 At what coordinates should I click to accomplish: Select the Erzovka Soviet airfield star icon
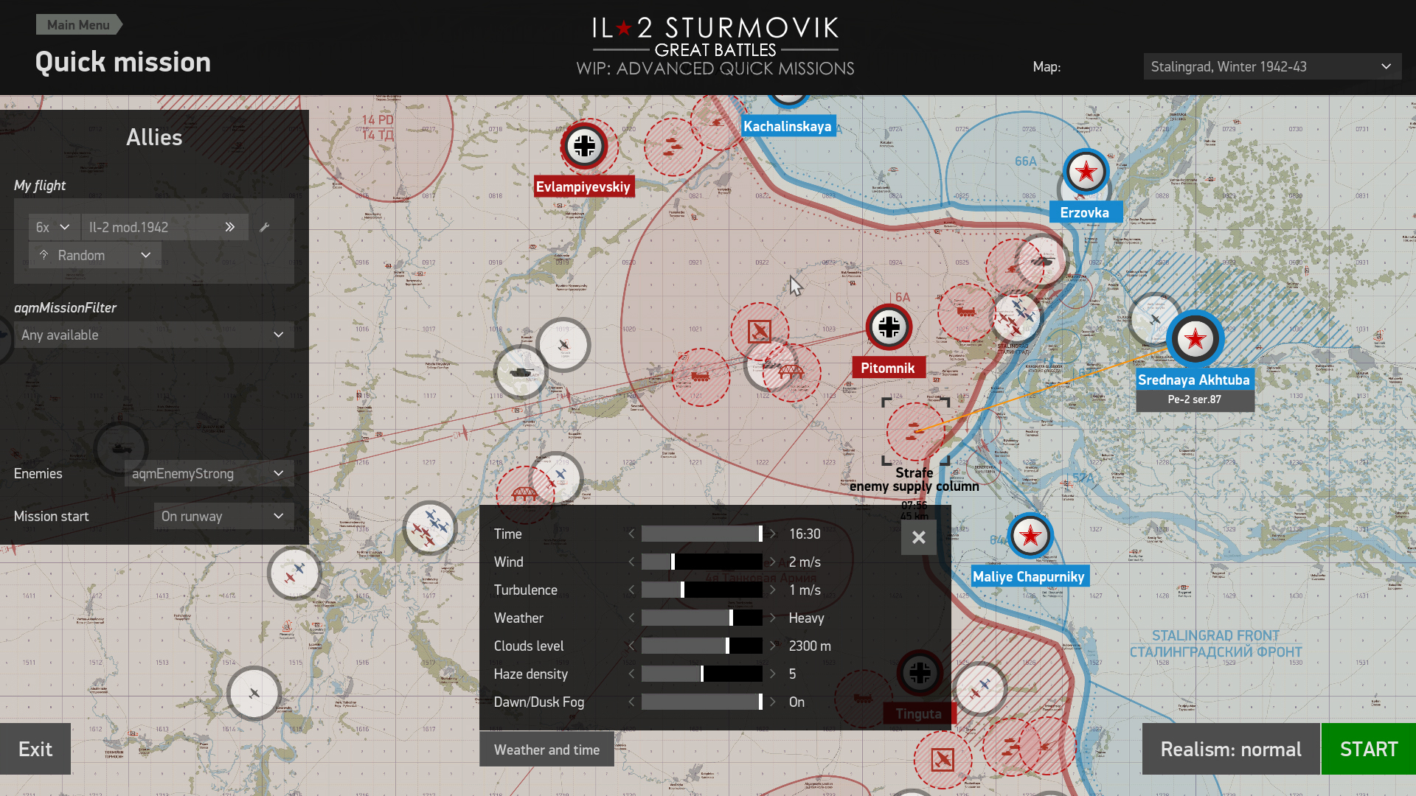(x=1086, y=172)
